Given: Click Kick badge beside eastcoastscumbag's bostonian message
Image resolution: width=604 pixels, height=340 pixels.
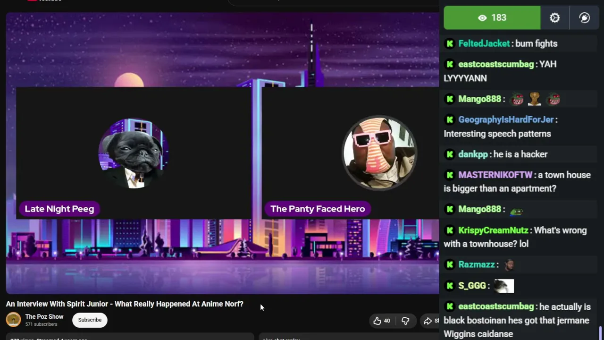Looking at the screenshot, I should [450, 307].
